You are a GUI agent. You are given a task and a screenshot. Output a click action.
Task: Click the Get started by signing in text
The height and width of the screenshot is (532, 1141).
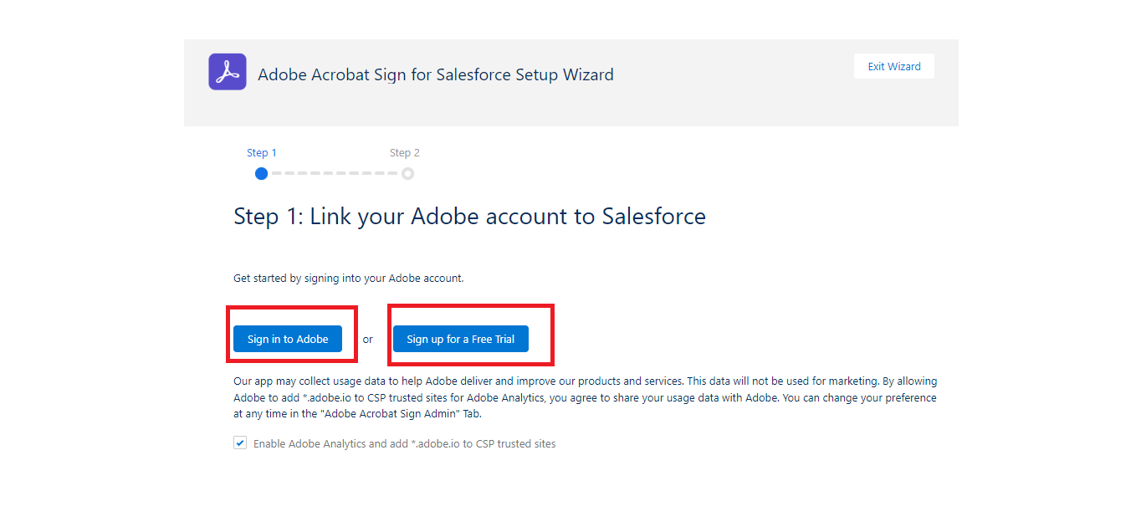(x=348, y=278)
